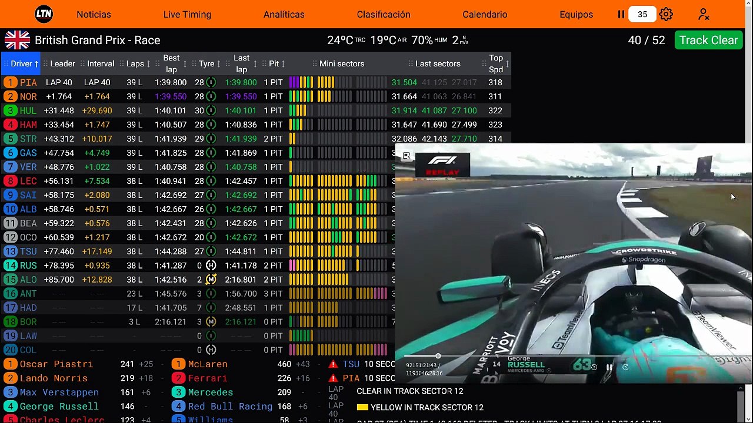Screen dimensions: 753x423
Task: Open McLaren in constructor standings
Action: [208, 364]
